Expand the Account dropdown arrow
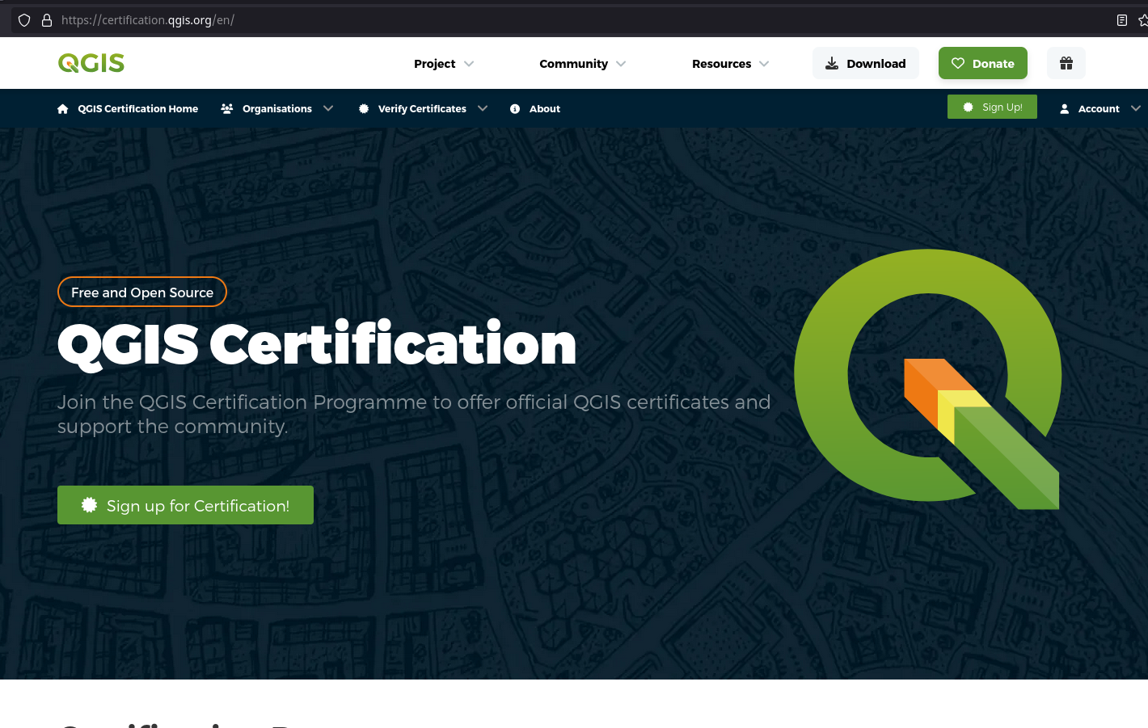 pos(1136,108)
